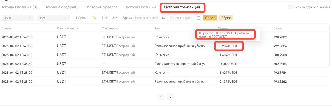Click the Сброс reset button
This screenshot has height=107, width=332.
point(226,18)
